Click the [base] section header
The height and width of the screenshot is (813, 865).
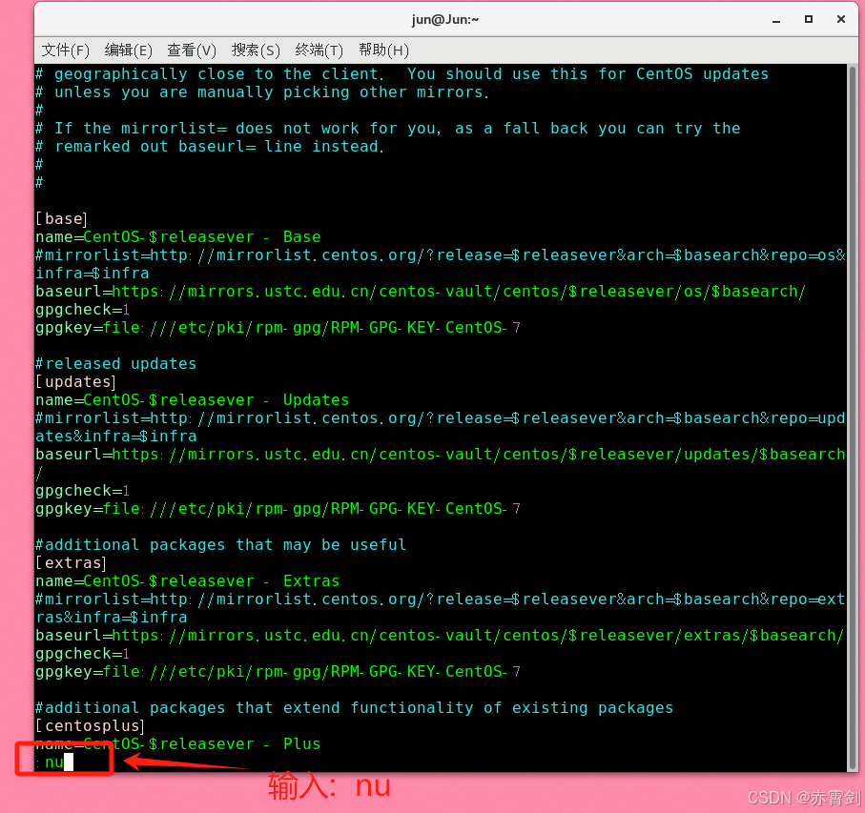tap(61, 219)
